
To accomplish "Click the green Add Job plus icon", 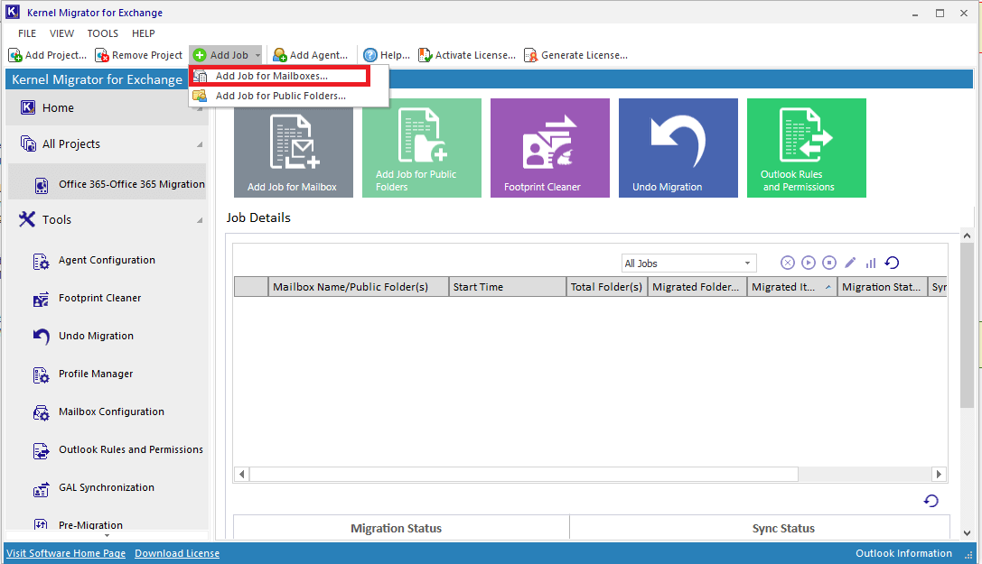I will point(200,55).
